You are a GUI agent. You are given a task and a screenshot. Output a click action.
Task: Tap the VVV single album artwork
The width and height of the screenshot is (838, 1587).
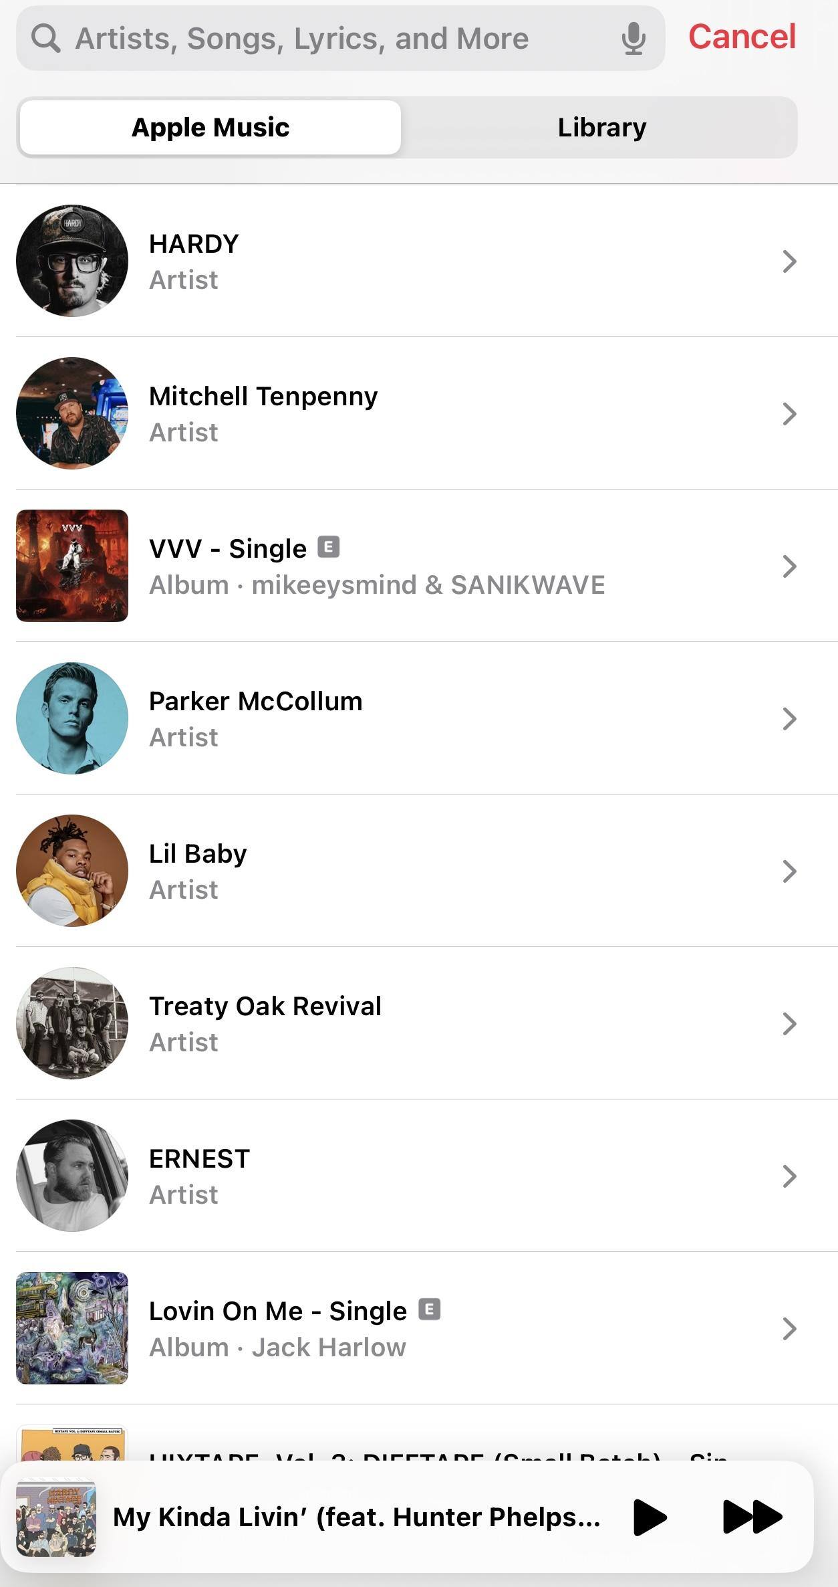point(72,566)
